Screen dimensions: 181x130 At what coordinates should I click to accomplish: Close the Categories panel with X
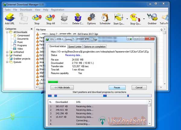tap(31, 29)
